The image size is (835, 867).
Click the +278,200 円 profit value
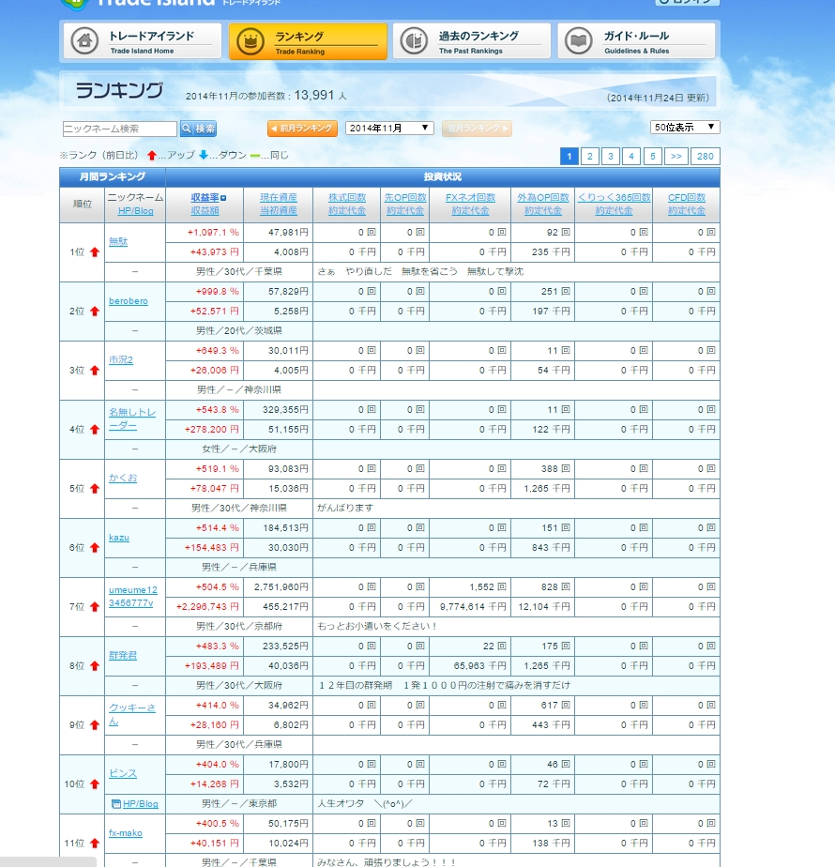(212, 429)
